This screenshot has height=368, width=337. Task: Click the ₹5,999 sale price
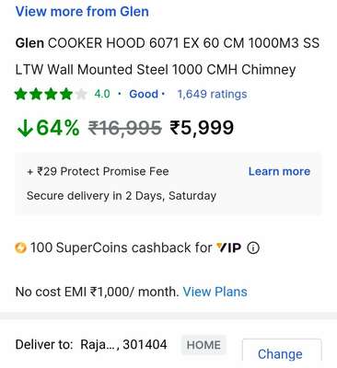coord(202,128)
